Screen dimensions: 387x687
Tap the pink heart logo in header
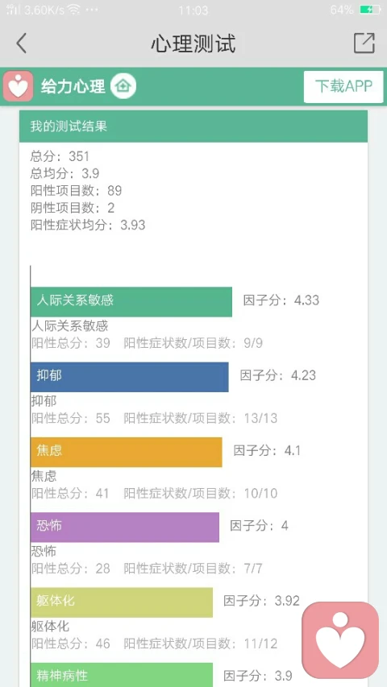pos(18,86)
